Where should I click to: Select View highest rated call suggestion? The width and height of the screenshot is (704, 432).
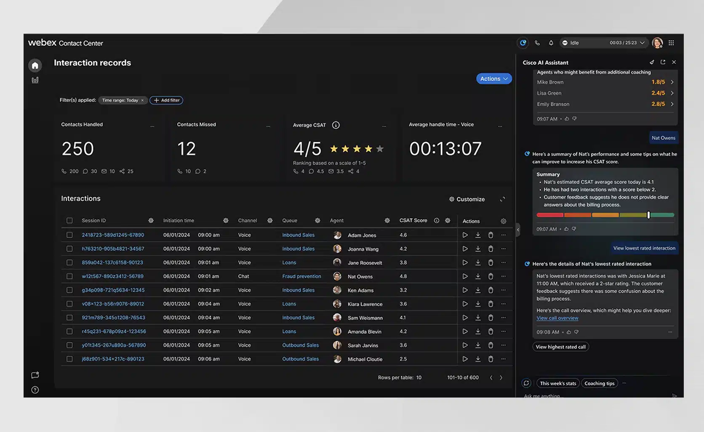click(560, 347)
